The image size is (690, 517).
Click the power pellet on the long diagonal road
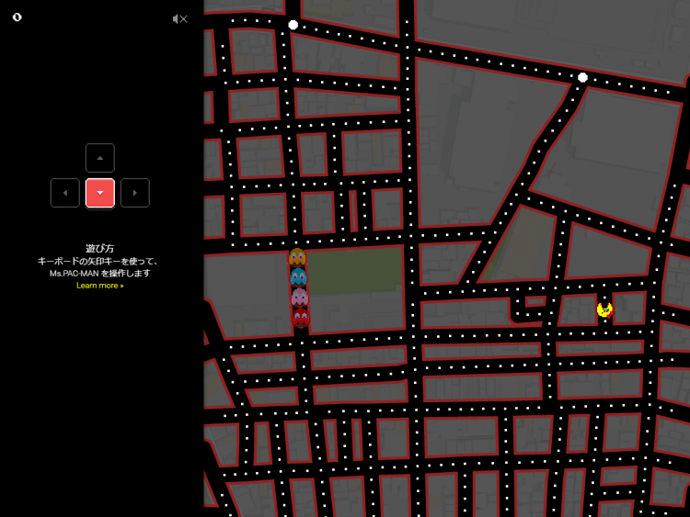[x=582, y=78]
